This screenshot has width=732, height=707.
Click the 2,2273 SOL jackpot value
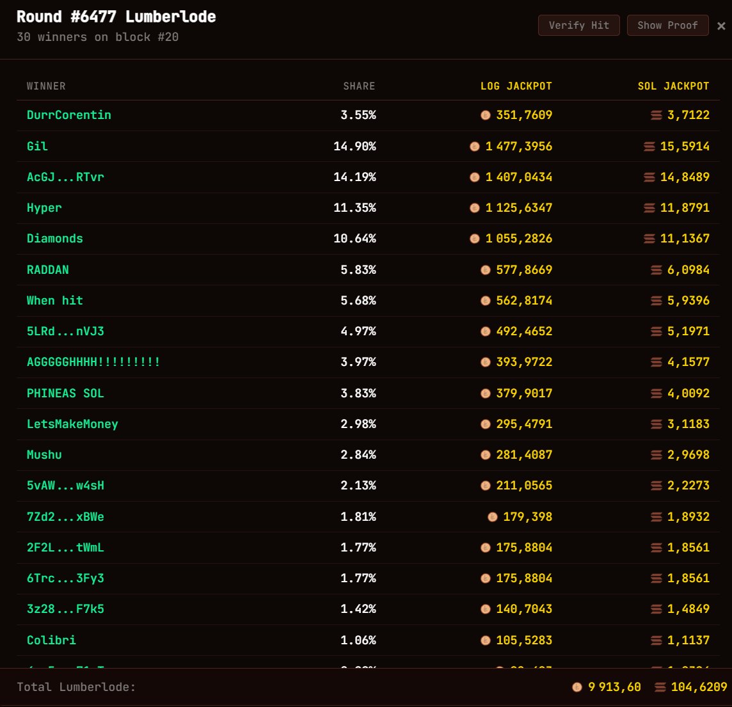click(x=688, y=486)
